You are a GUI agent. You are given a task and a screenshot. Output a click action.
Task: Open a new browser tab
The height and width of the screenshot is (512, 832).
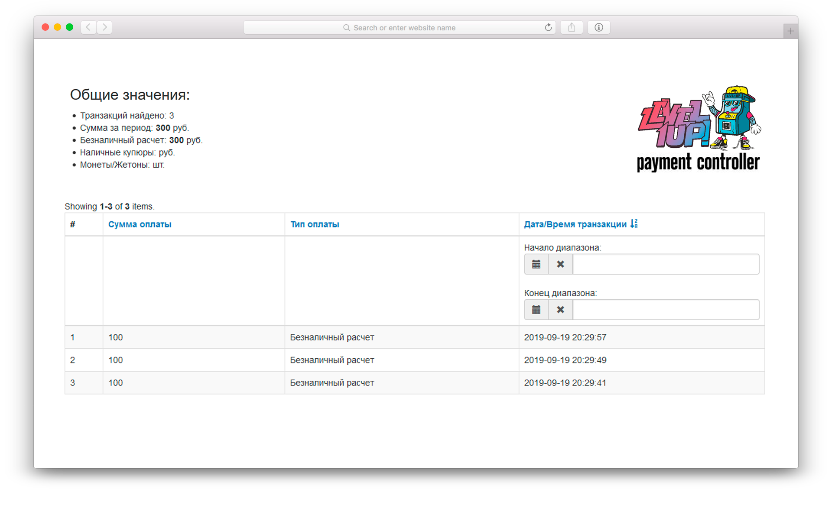tap(790, 31)
